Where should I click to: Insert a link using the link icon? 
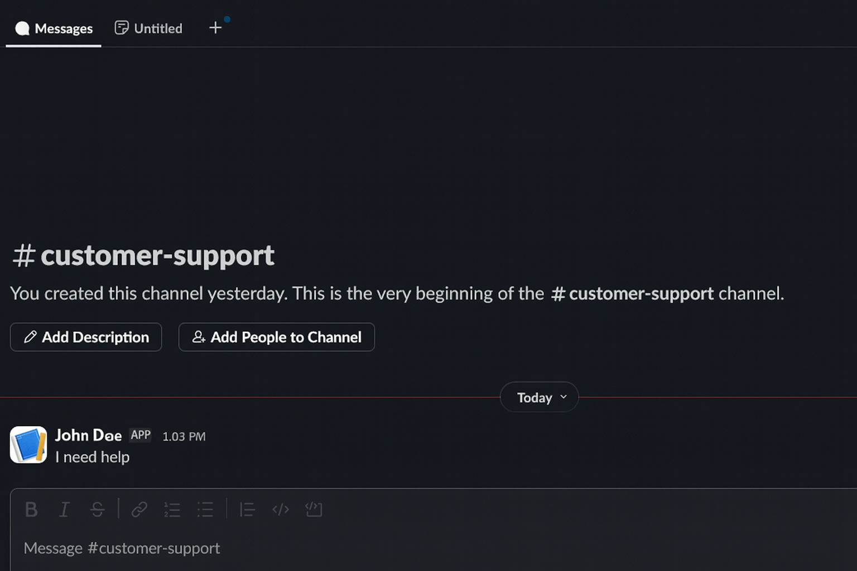[139, 509]
